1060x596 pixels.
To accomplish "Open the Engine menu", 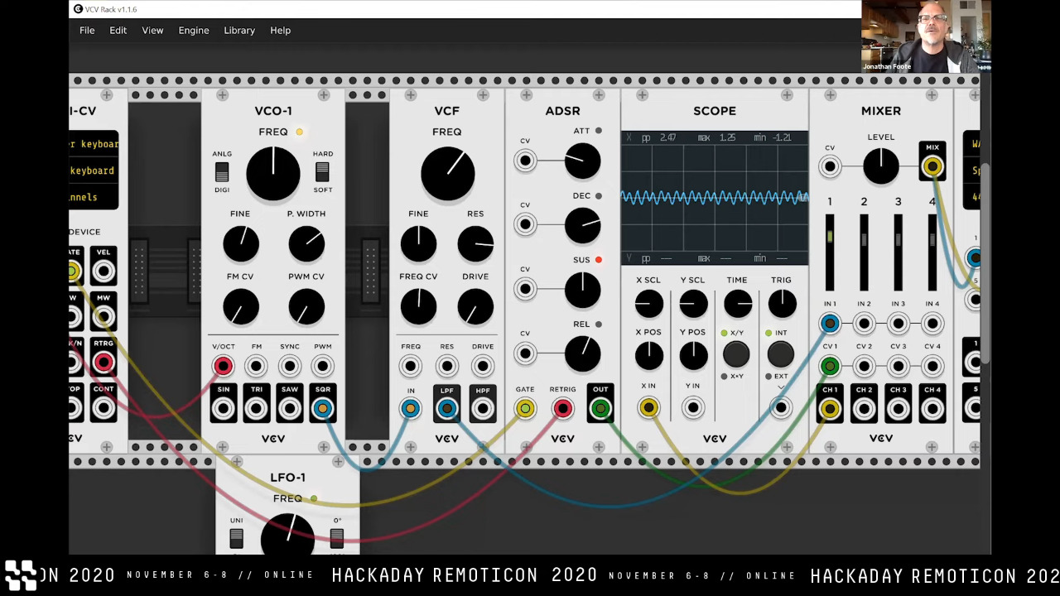I will point(194,31).
